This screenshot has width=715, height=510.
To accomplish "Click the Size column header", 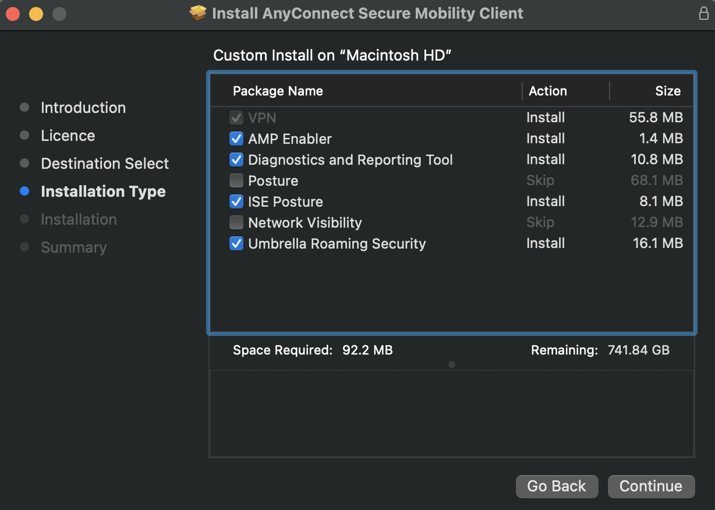I will (667, 91).
